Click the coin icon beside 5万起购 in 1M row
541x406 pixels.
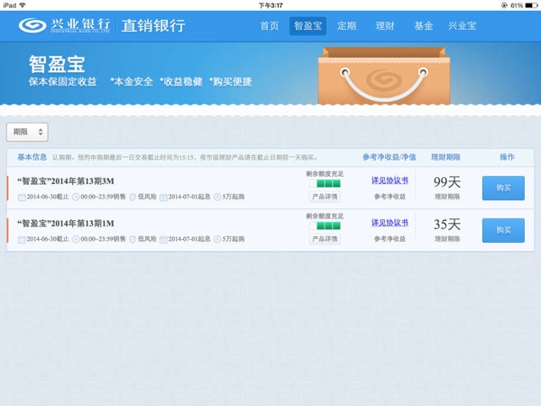pyautogui.click(x=217, y=239)
